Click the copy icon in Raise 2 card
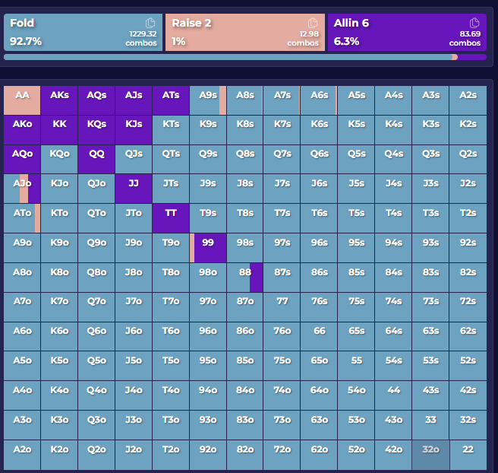 (312, 23)
